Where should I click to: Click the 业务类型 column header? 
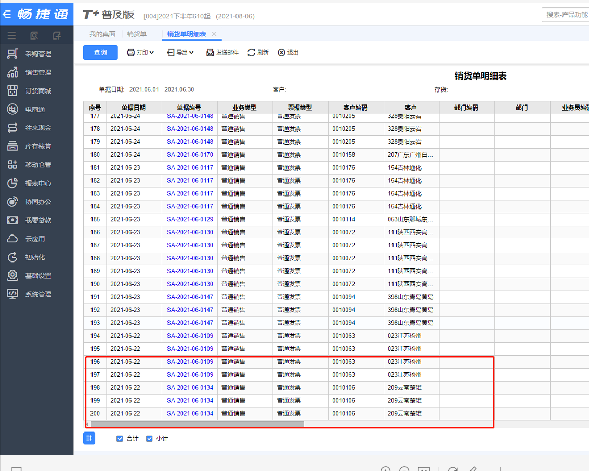(245, 108)
